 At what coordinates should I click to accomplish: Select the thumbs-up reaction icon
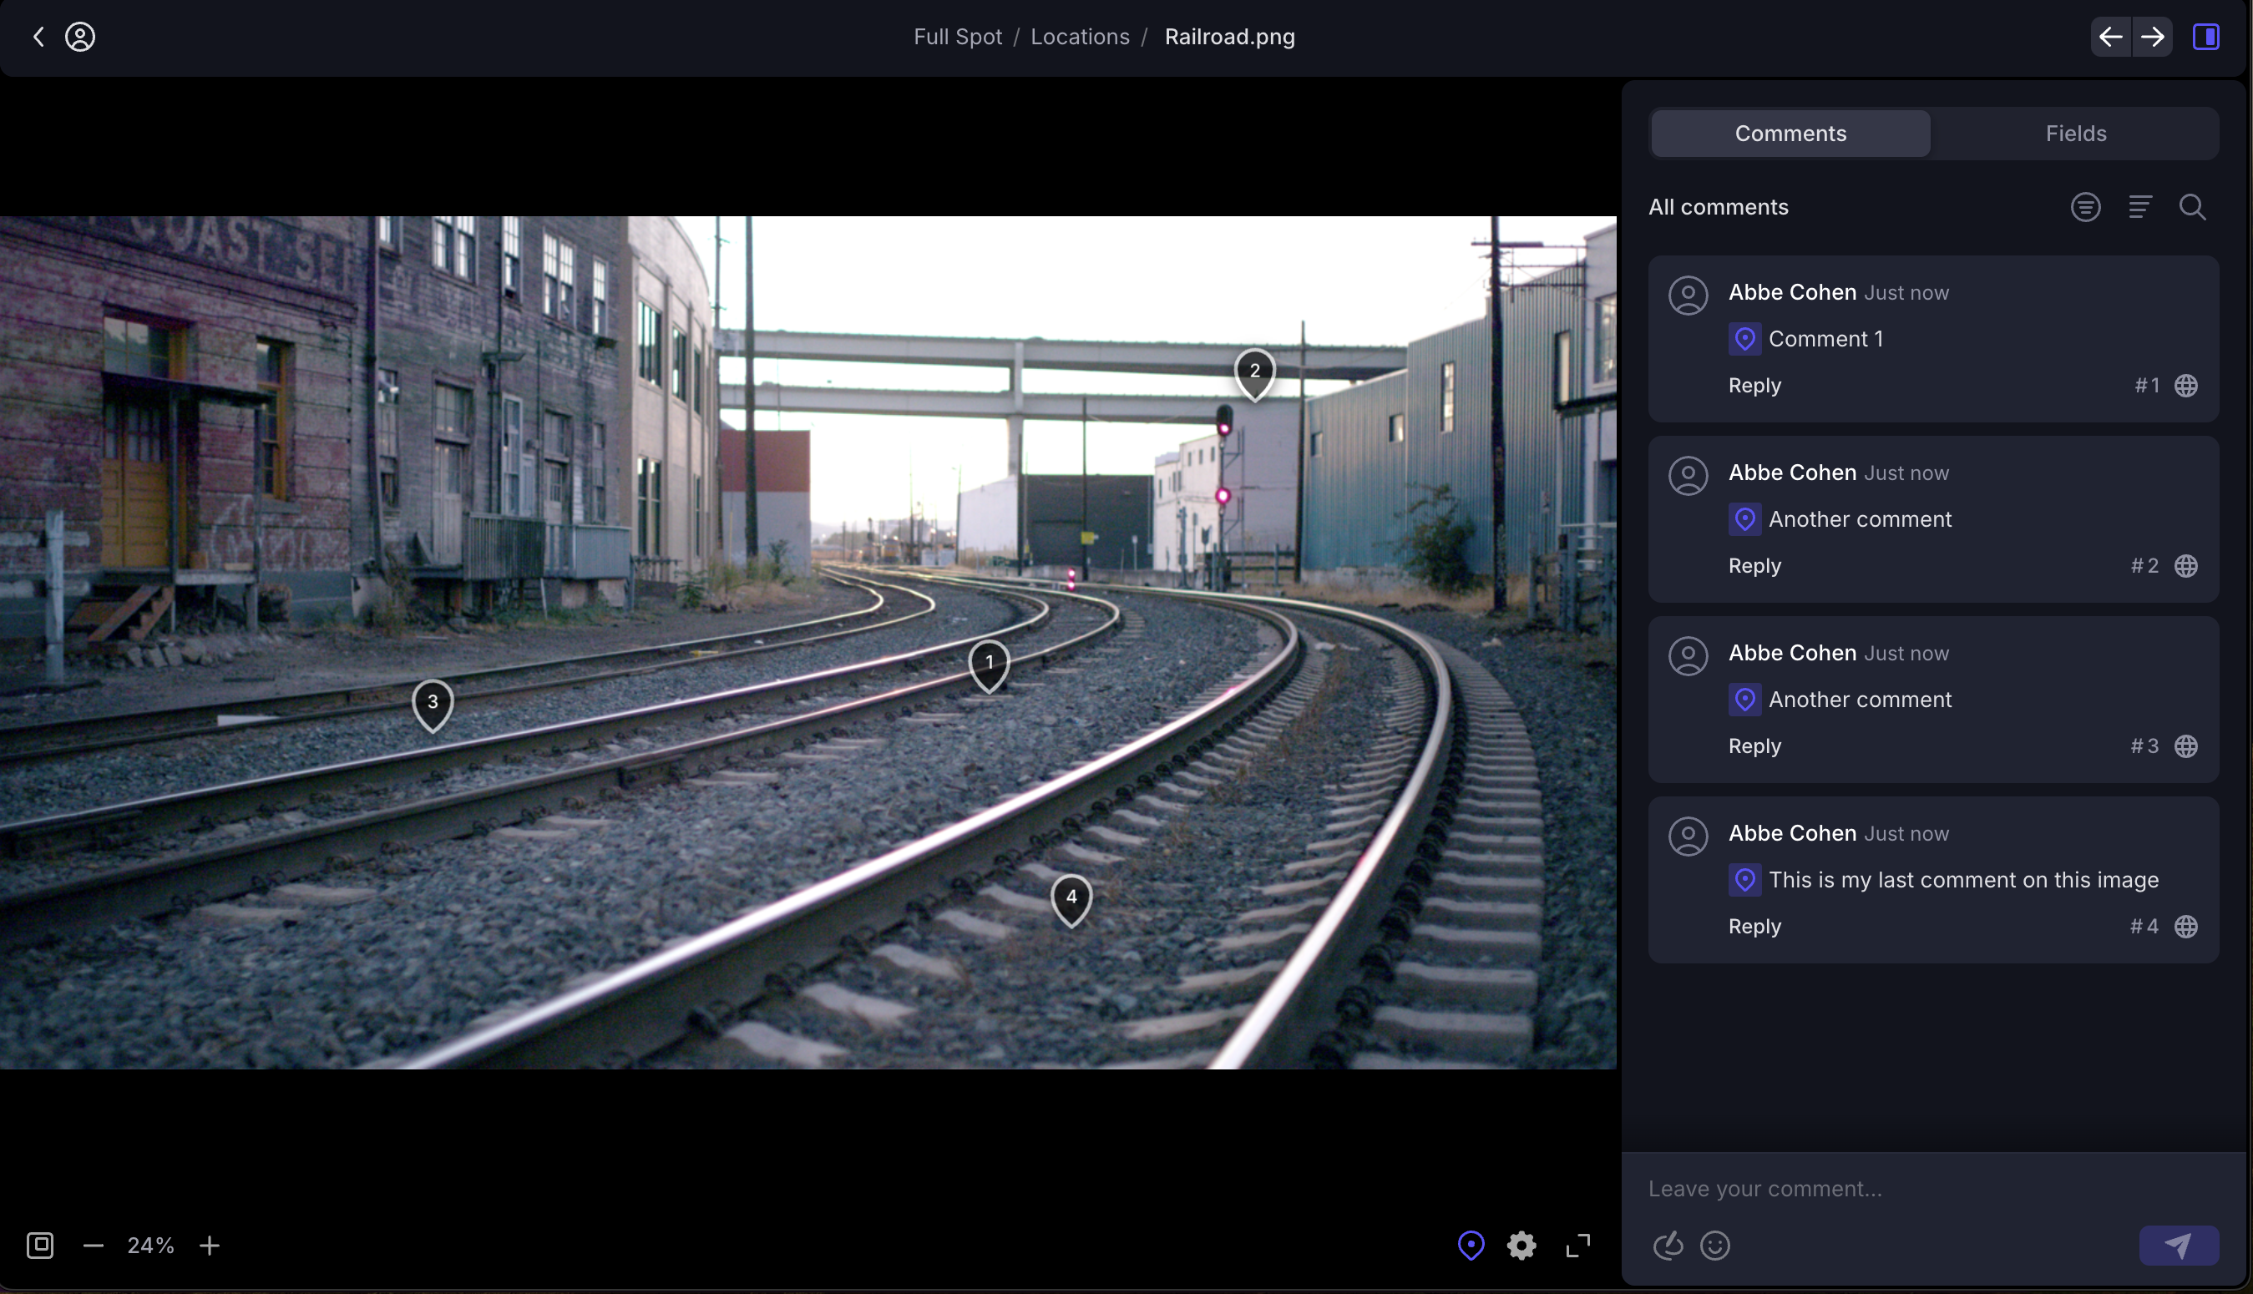tap(1668, 1245)
